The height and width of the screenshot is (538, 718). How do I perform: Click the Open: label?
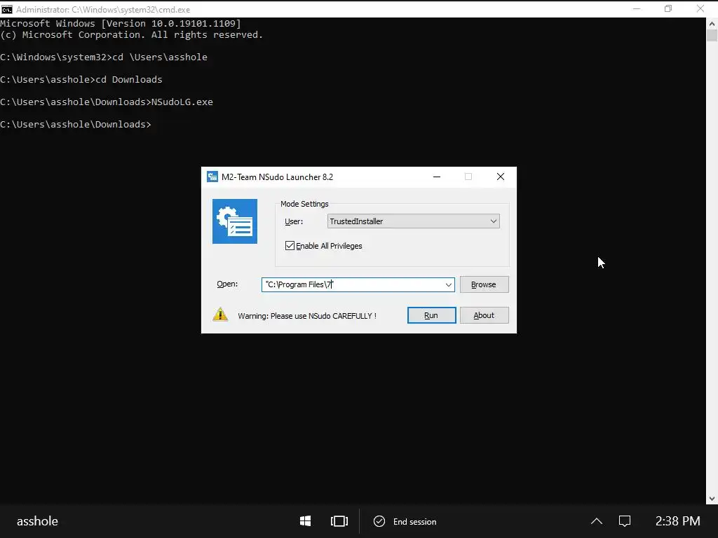(x=227, y=284)
